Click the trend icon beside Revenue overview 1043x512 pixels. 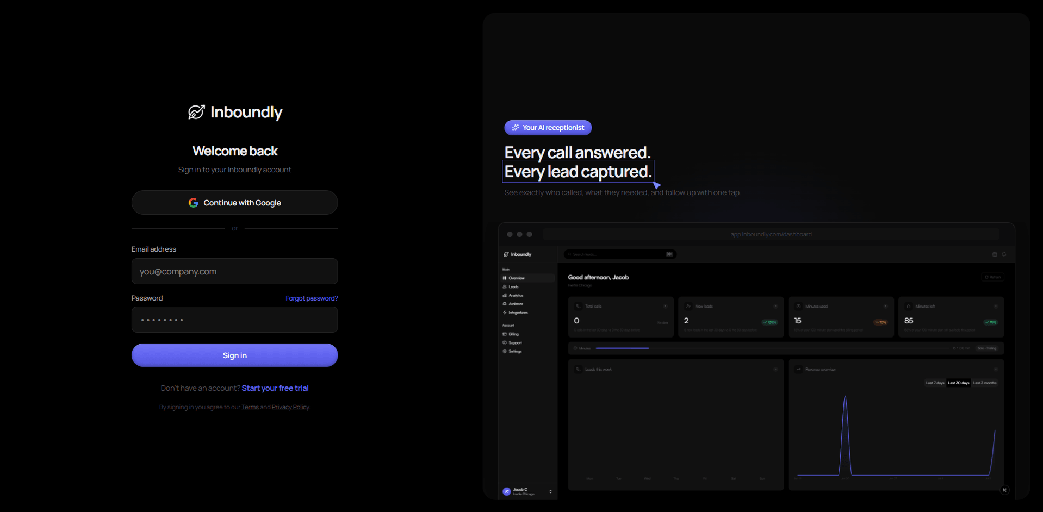coord(799,370)
